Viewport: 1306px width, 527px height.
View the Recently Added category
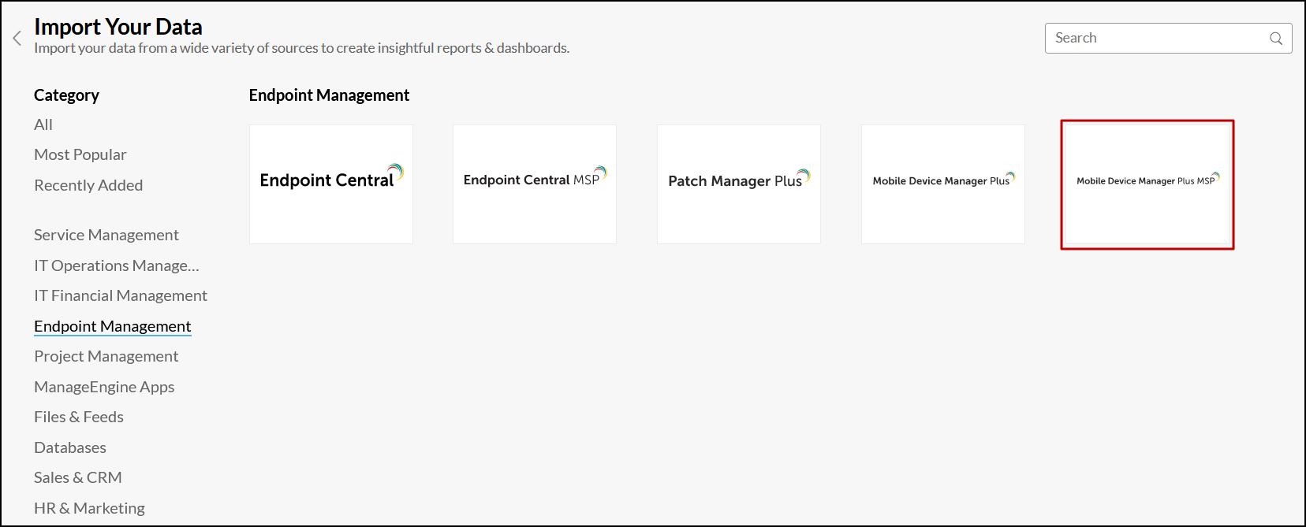click(88, 185)
